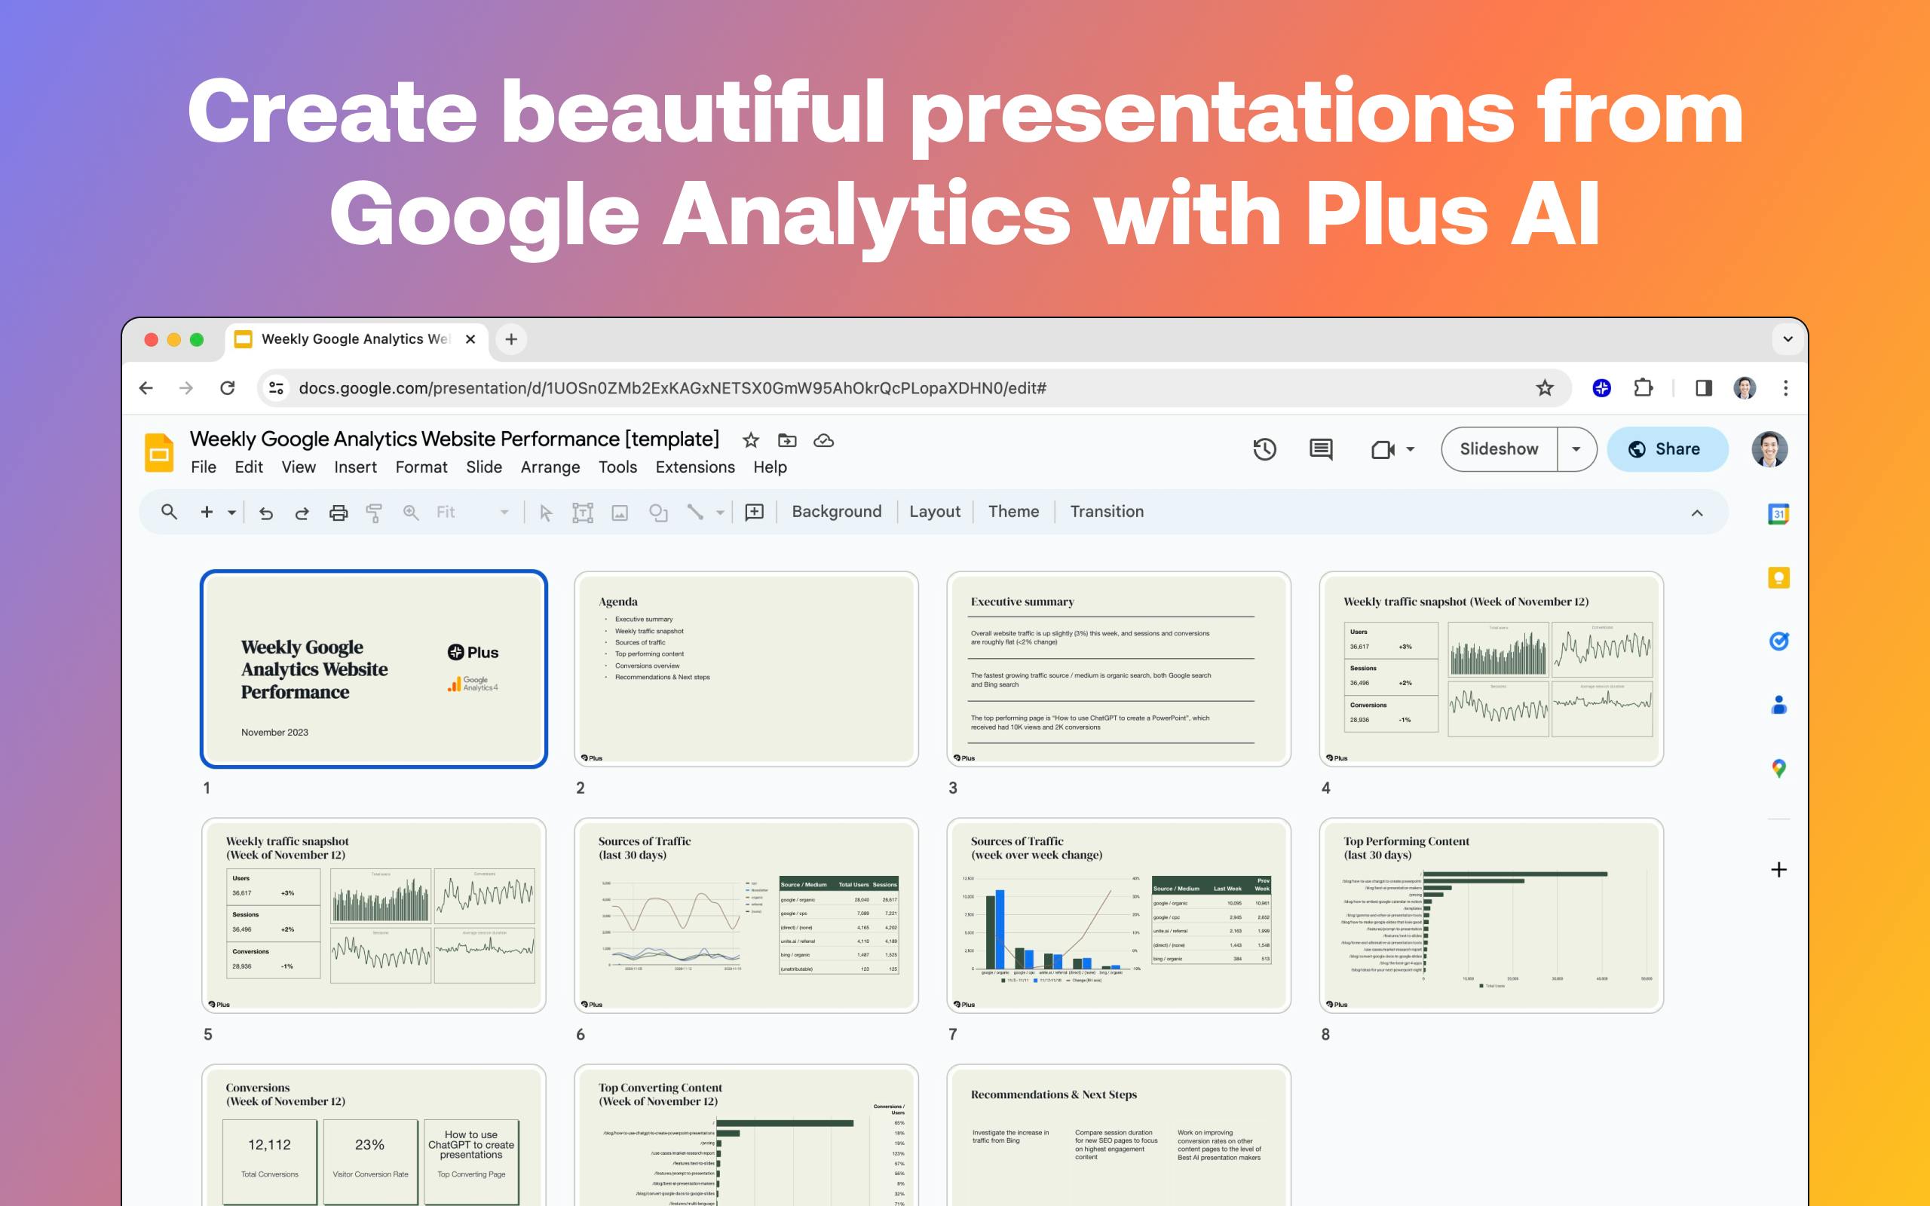This screenshot has height=1206, width=1930.
Task: Get add-ons plus in side panel
Action: click(x=1778, y=869)
